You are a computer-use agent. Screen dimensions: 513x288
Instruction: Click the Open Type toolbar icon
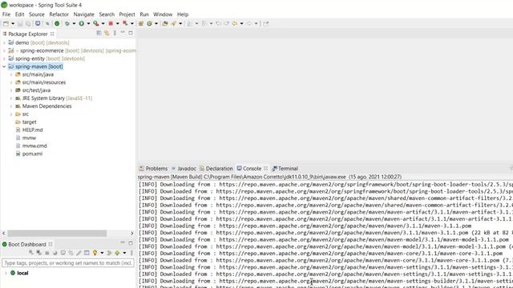[x=165, y=23]
